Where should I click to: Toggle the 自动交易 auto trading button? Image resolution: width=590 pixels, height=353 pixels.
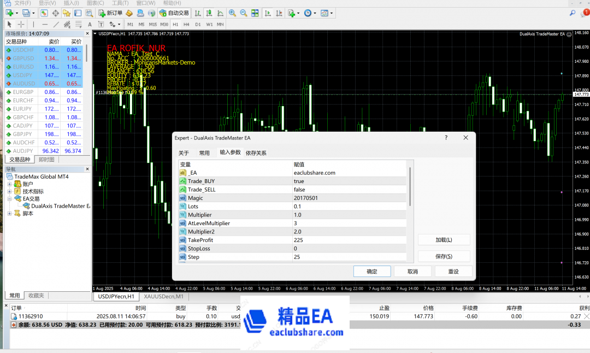click(173, 13)
